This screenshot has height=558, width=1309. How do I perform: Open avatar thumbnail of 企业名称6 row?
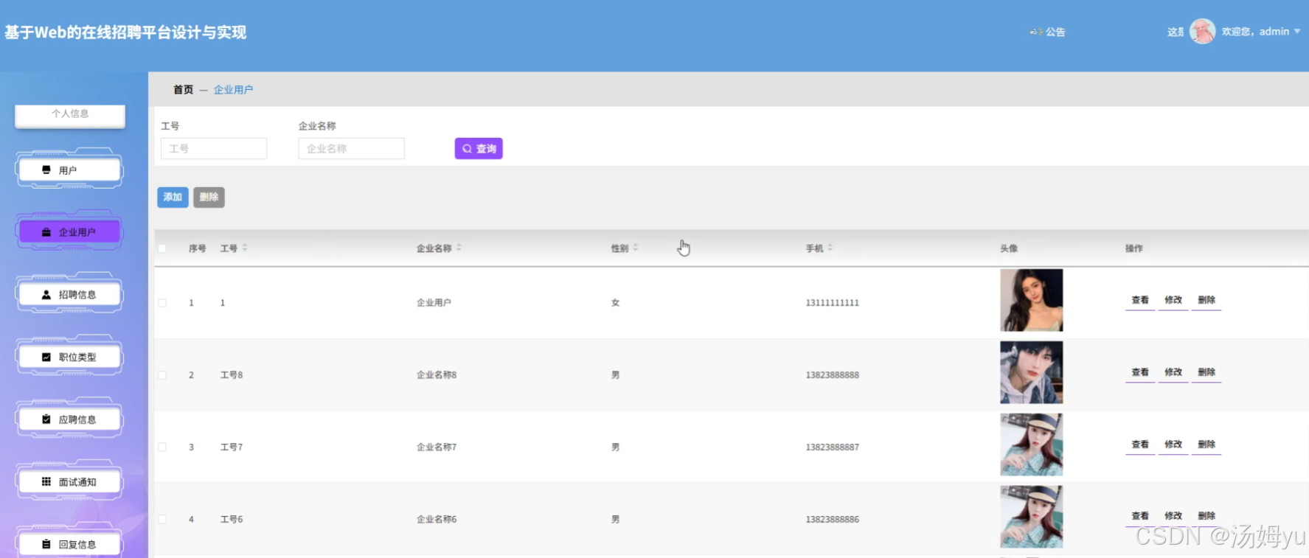pyautogui.click(x=1031, y=517)
